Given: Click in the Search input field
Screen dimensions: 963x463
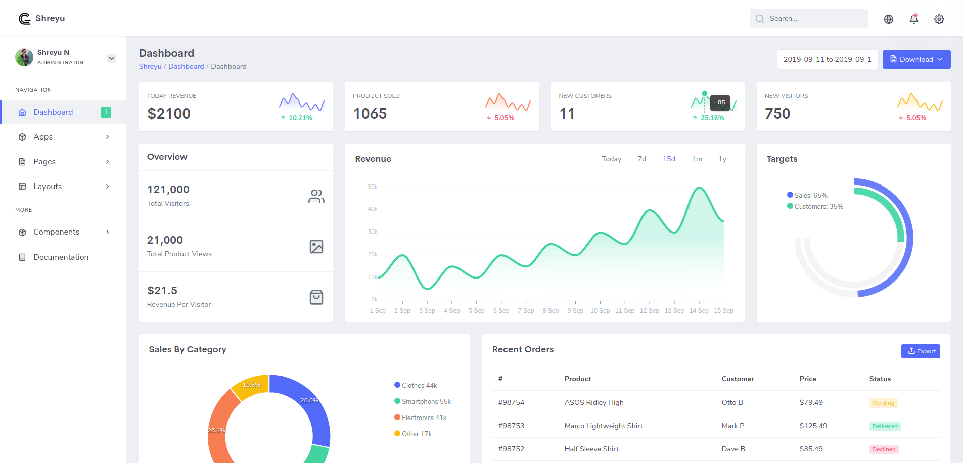Looking at the screenshot, I should (809, 19).
